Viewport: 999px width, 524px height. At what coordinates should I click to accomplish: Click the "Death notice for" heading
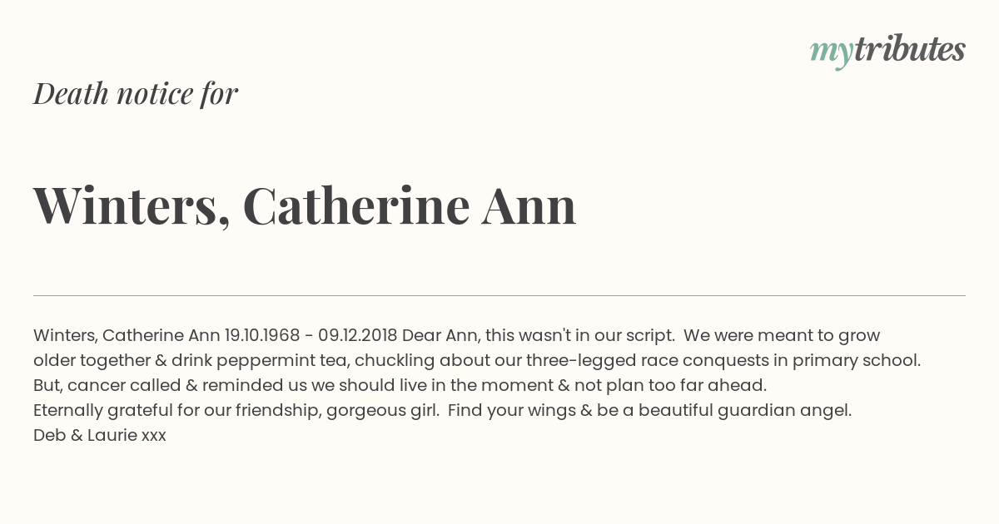click(136, 93)
